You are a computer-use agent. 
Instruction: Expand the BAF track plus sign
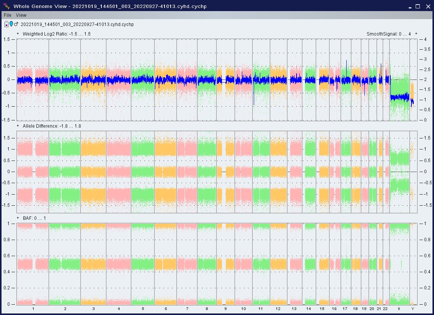[x=18, y=218]
